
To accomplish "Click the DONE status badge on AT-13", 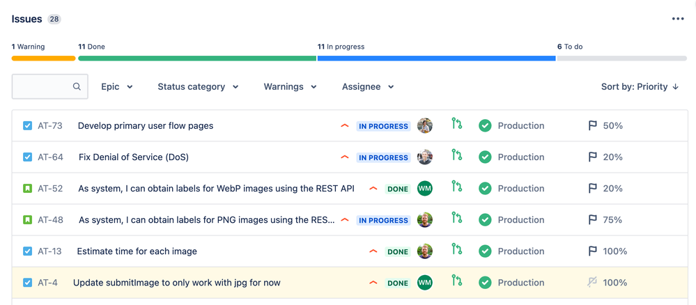I will click(x=398, y=251).
